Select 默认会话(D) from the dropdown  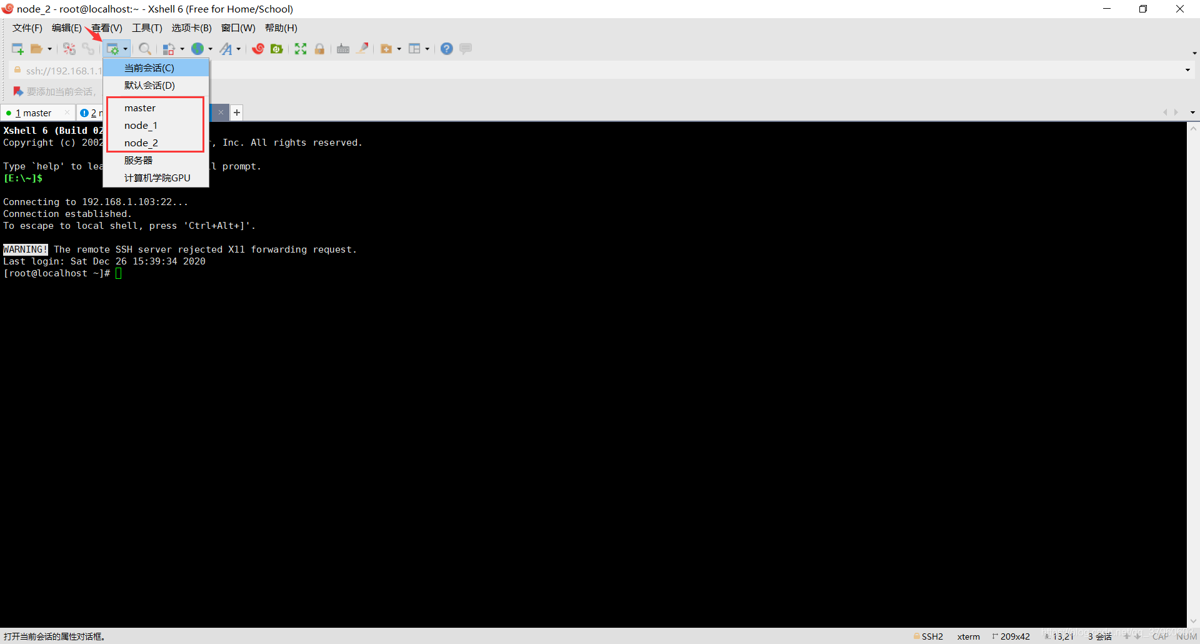coord(156,85)
